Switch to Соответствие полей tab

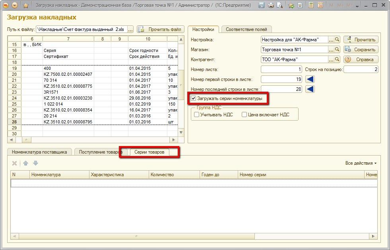pos(246,29)
